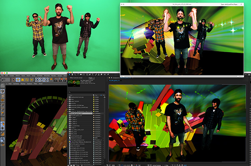Select the Selection arrow tool in After Effects
The height and width of the screenshot is (166, 251).
pos(70,74)
